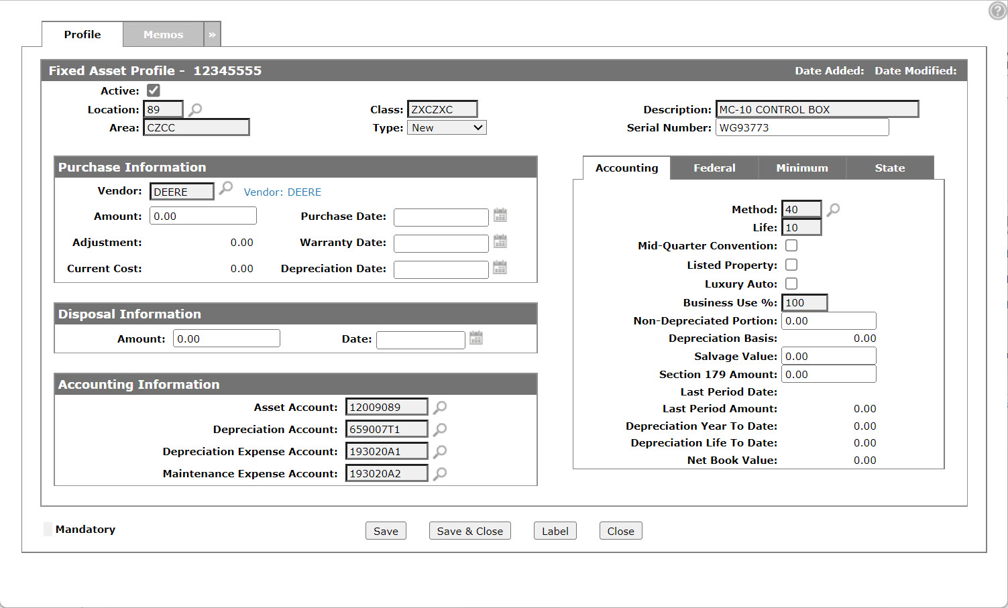The height and width of the screenshot is (608, 1008).
Task: Switch to the State tab
Action: (890, 168)
